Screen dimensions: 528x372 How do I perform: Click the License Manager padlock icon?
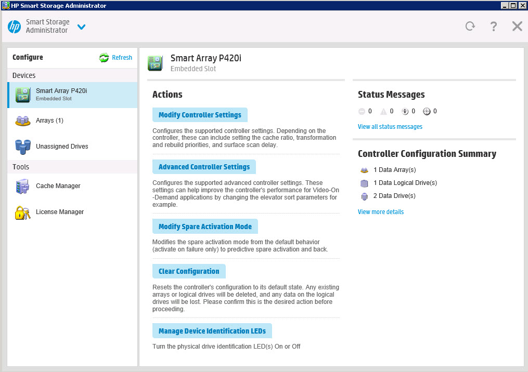(x=22, y=212)
